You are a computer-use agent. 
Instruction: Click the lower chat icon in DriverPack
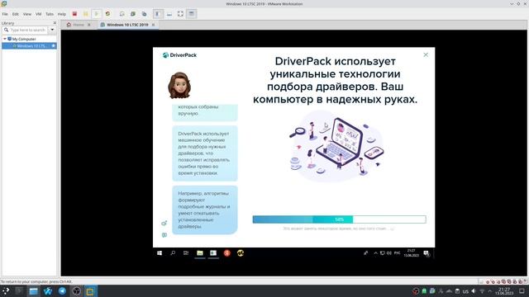[164, 235]
